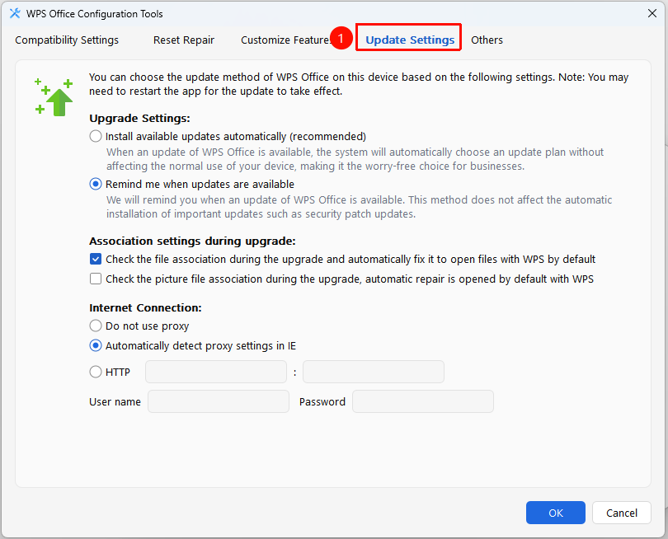Uncheck the file association auto-fix checkbox

coord(96,259)
